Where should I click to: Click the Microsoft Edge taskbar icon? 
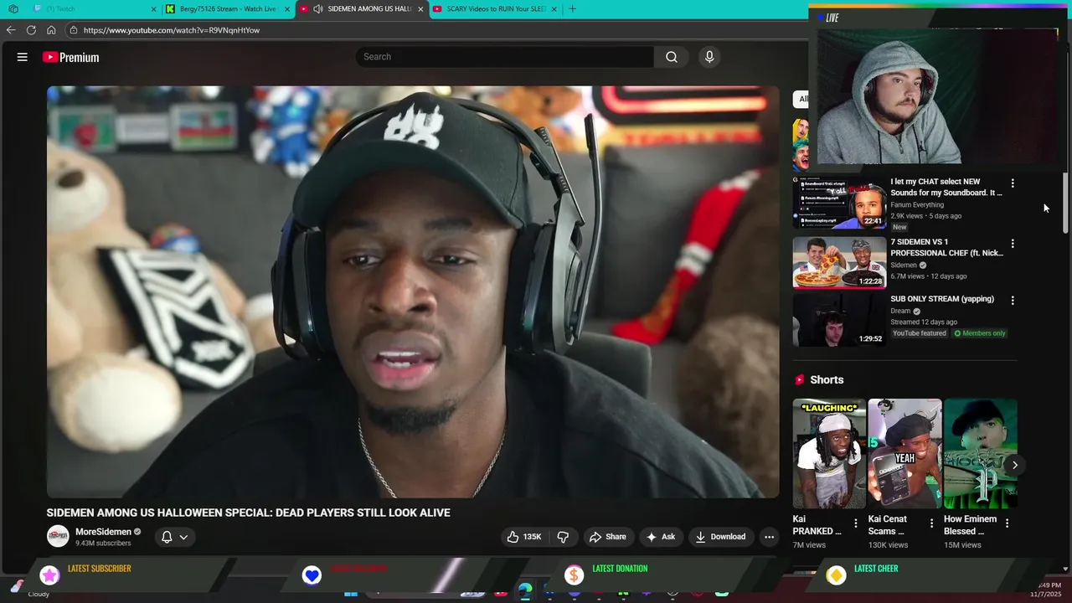[525, 591]
